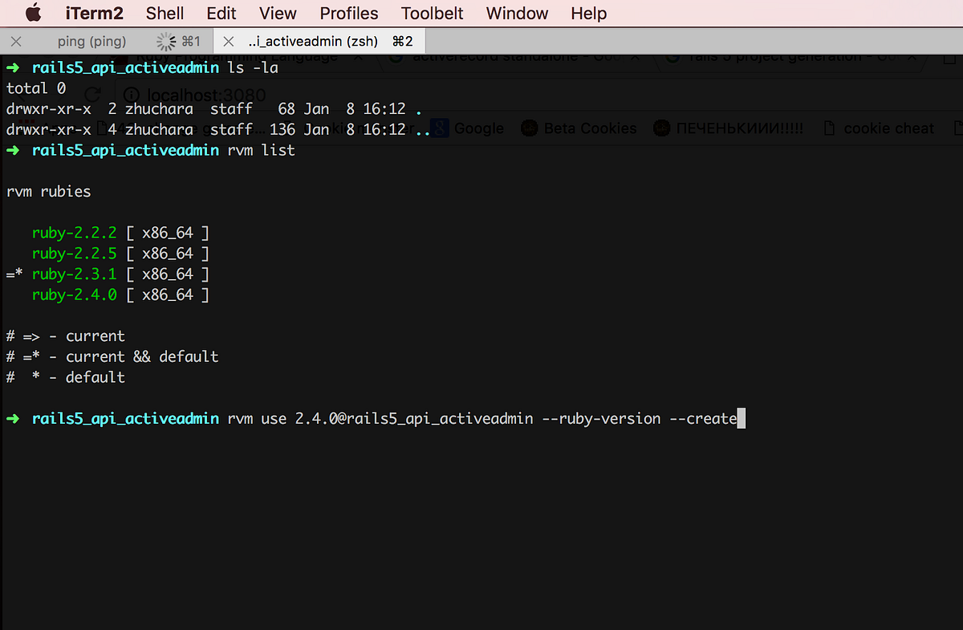Open the iTerm2 application menu
963x630 pixels.
coord(94,13)
